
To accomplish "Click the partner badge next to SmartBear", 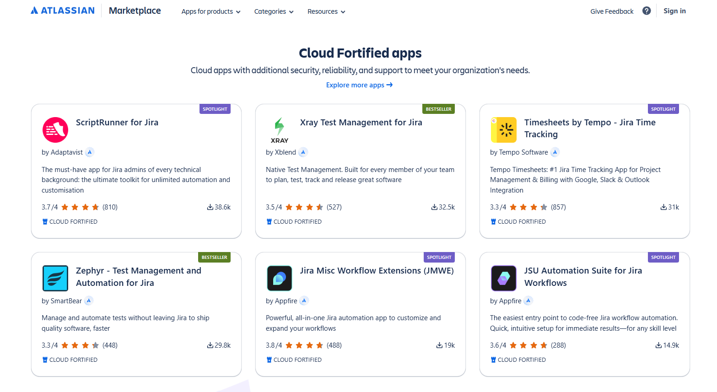I will tap(89, 301).
